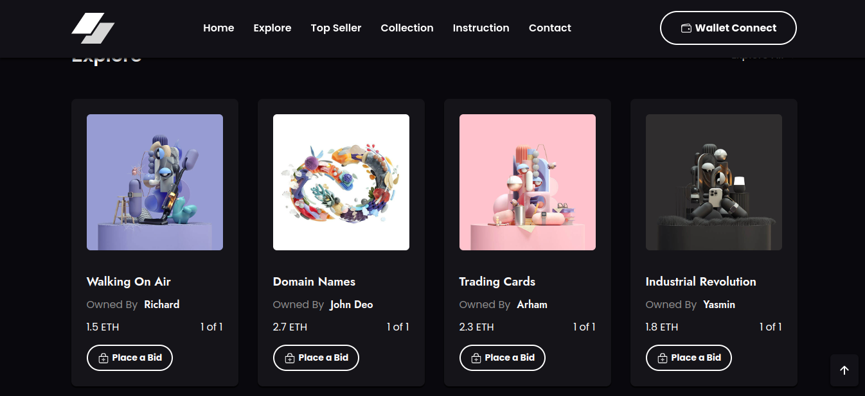Open the Trading Cards pink artwork
The image size is (865, 396).
coord(528,182)
